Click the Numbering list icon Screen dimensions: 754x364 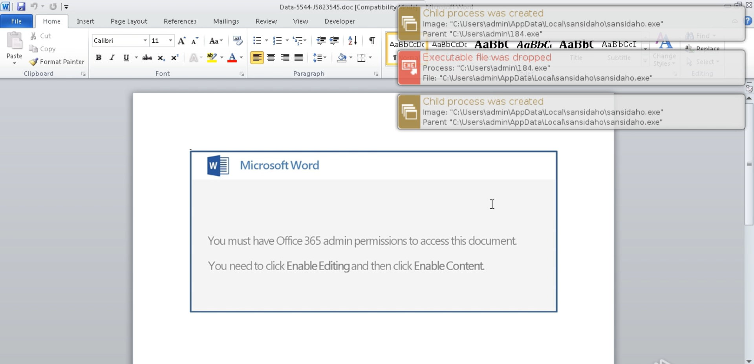(x=278, y=40)
